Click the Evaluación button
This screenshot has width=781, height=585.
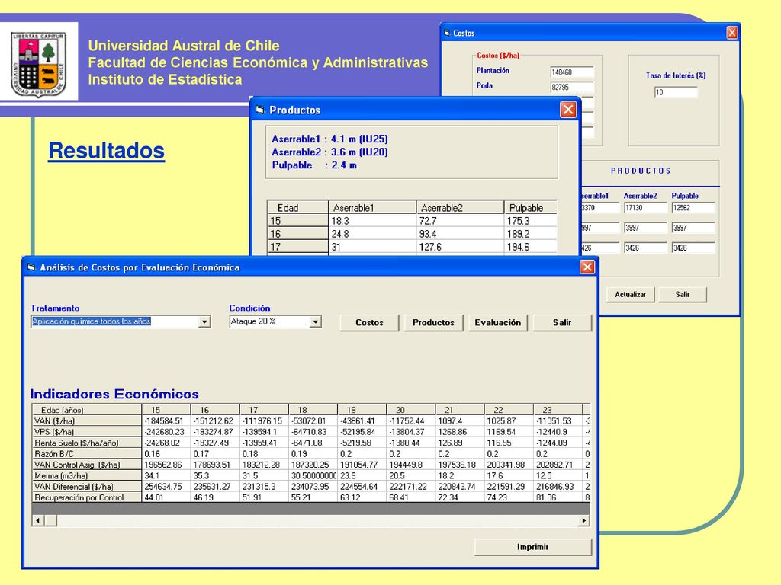click(497, 322)
